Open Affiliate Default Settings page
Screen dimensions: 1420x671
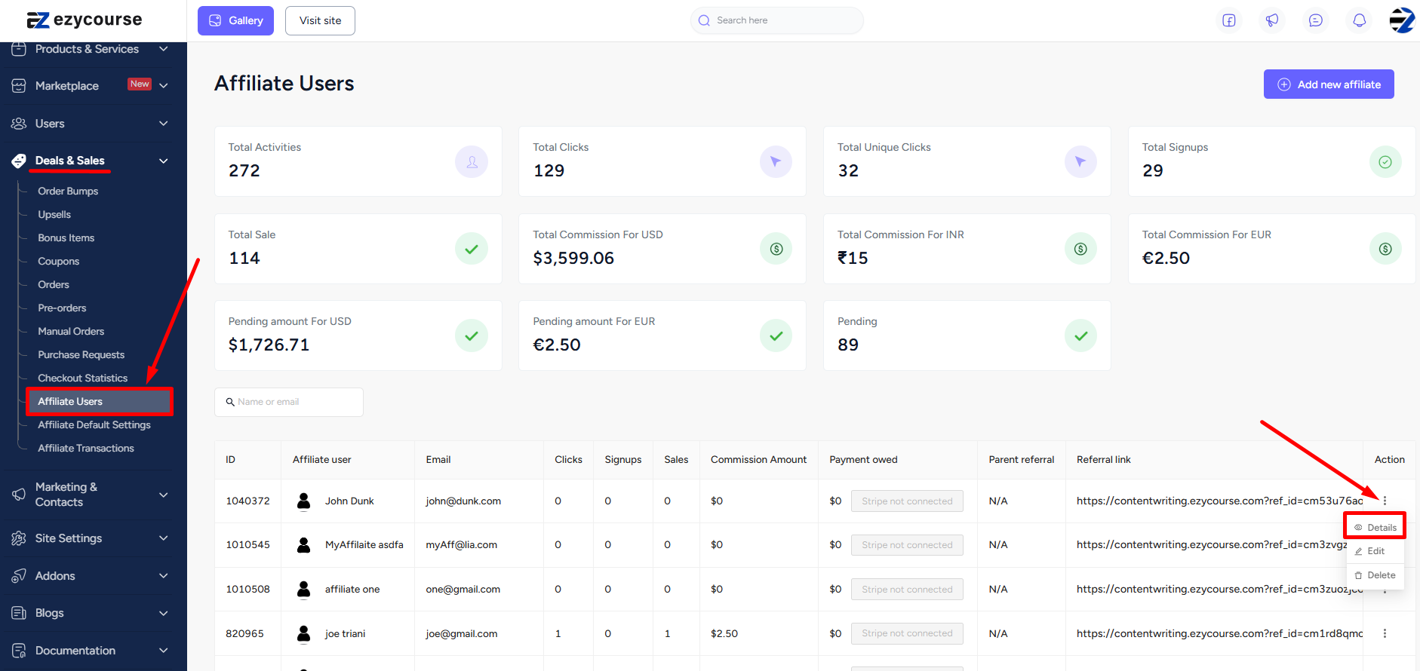[94, 425]
